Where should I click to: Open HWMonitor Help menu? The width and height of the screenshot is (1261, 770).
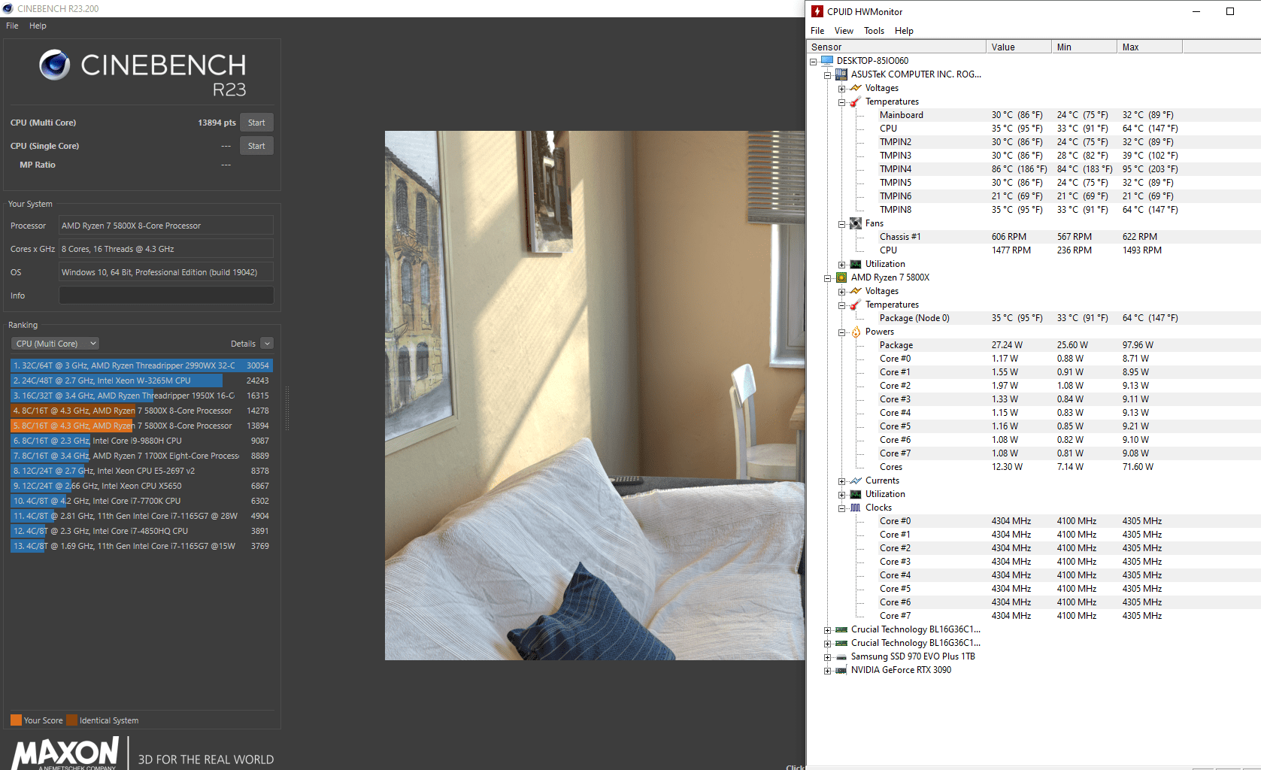tap(904, 31)
